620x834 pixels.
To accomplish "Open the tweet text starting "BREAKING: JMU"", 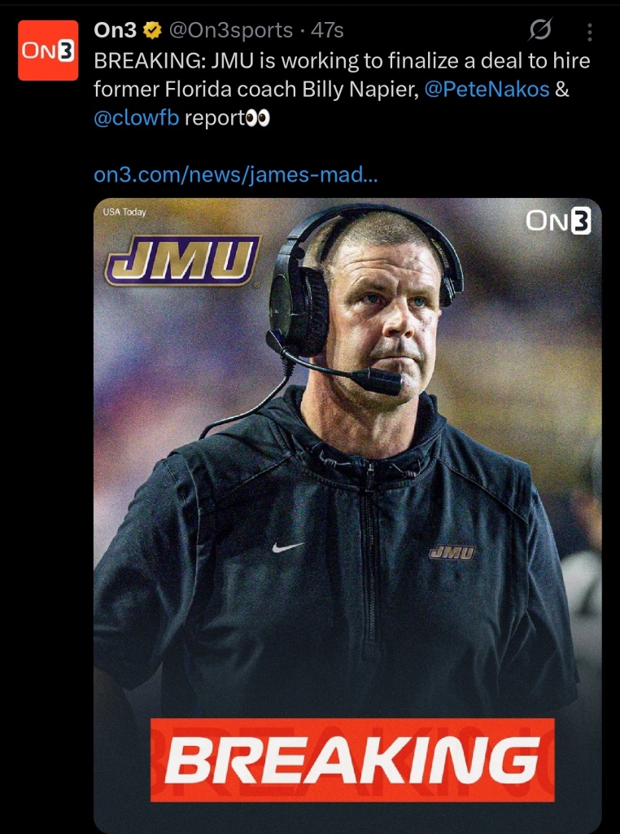I will pos(342,61).
